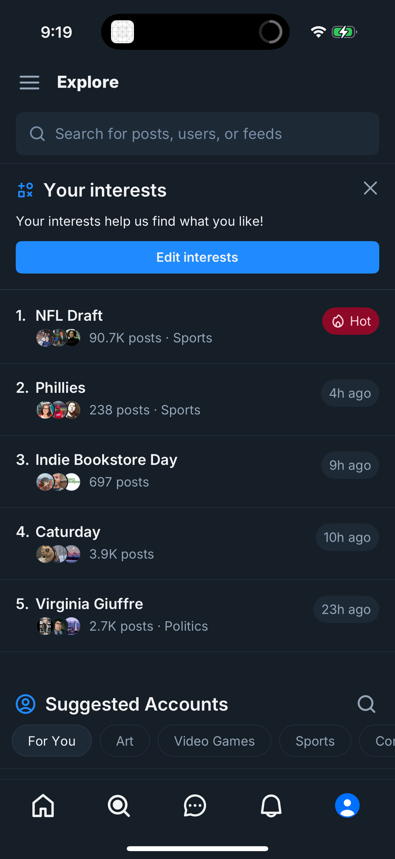
Task: Click the Edit interests button
Action: point(197,258)
